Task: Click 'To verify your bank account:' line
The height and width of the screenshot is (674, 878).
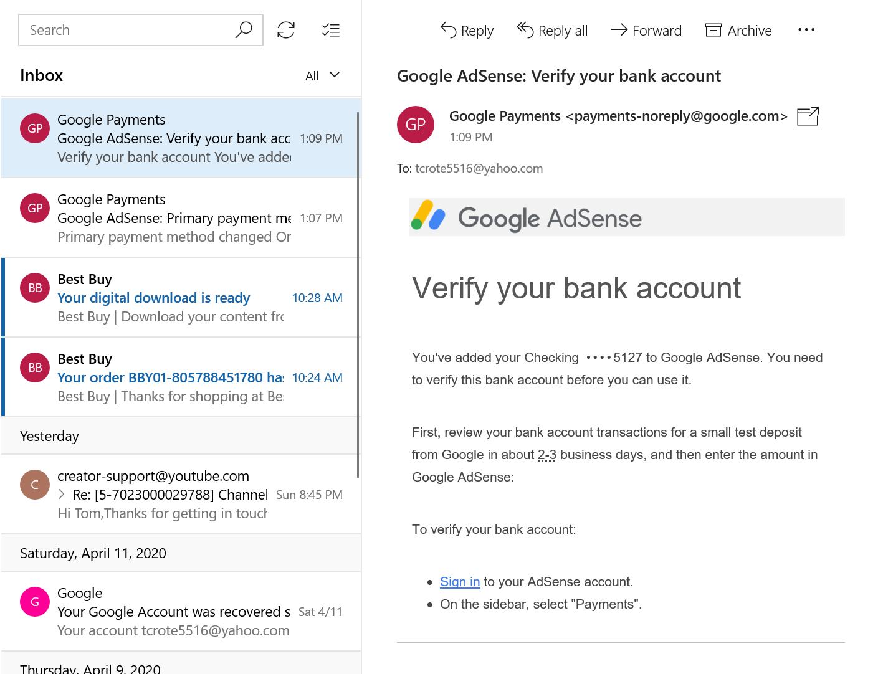Action: 494,529
